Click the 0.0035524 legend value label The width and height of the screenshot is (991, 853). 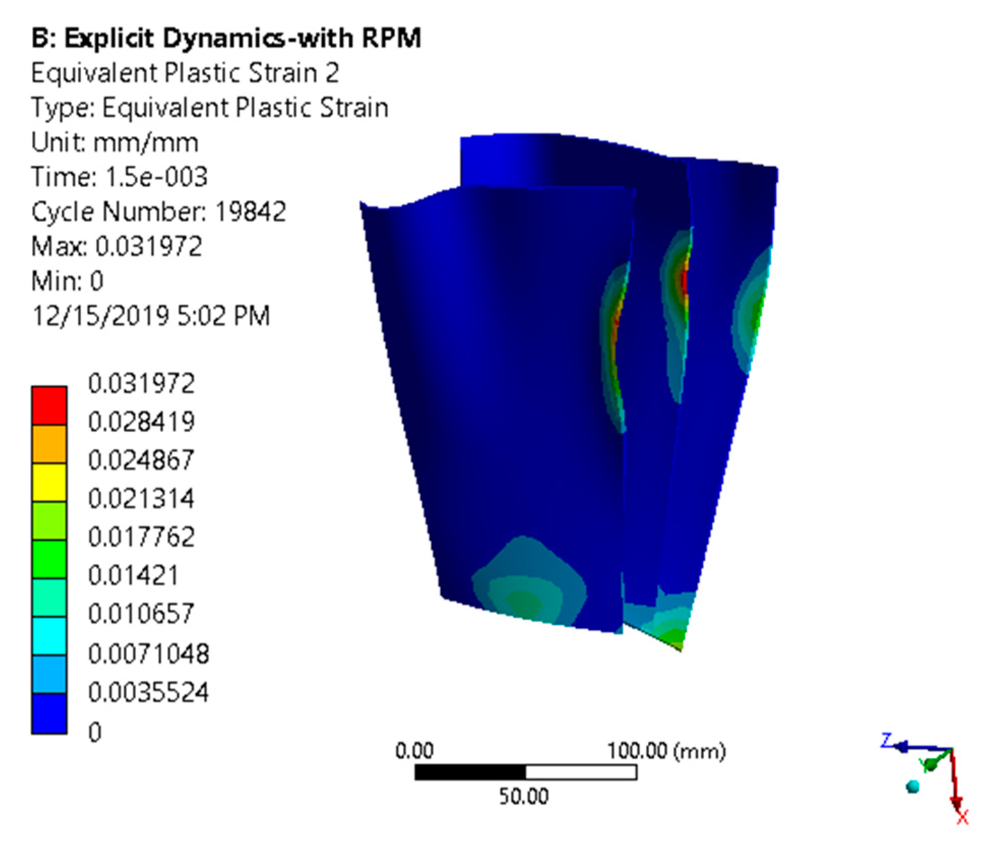(x=148, y=692)
